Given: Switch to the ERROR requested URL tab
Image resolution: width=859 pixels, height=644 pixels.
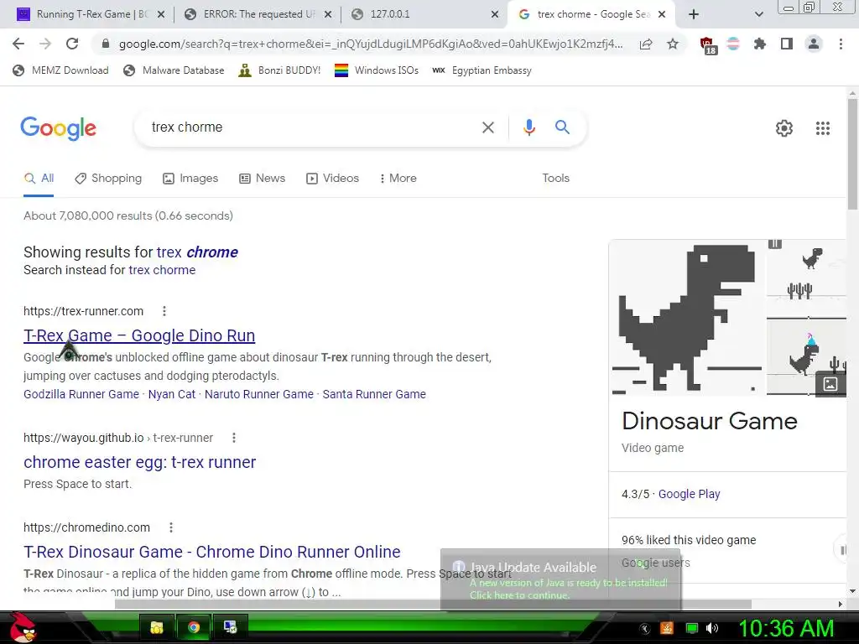Looking at the screenshot, I should (x=259, y=14).
